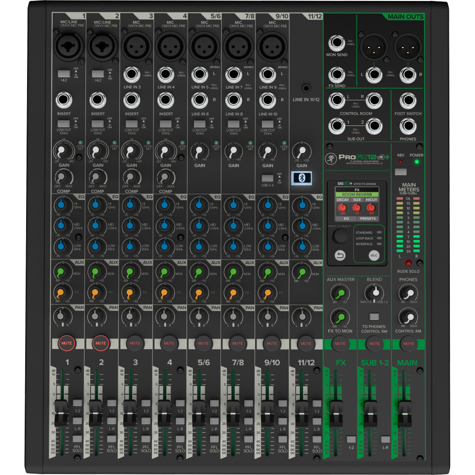Viewport: 475px width, 475px height.
Task: Click the FOOT SWITCH jack
Action: click(x=408, y=101)
